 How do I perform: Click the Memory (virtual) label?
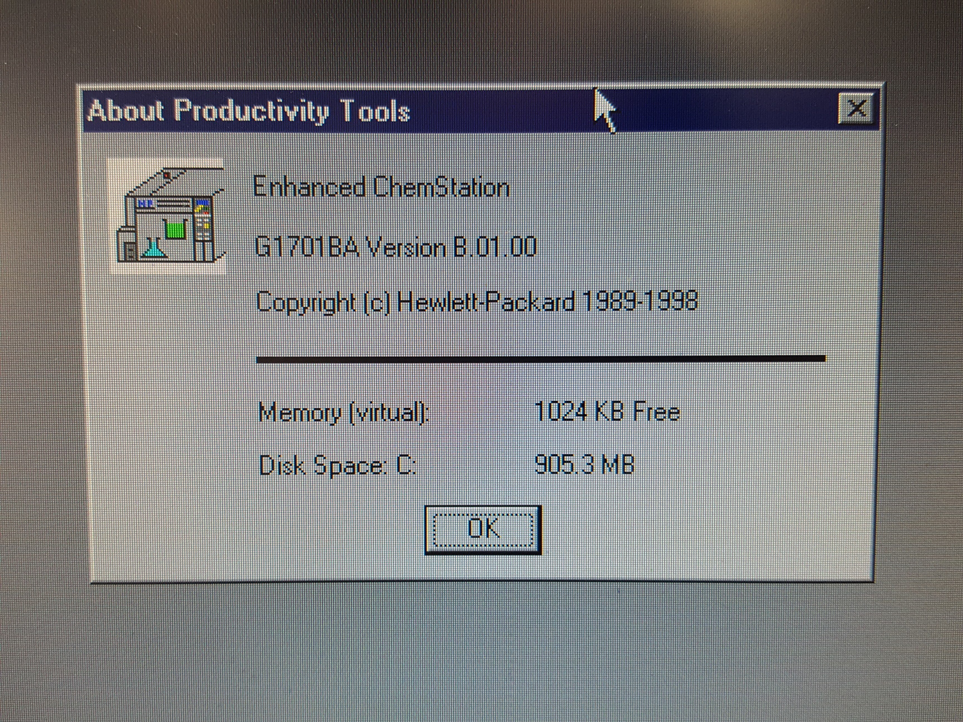click(x=344, y=413)
